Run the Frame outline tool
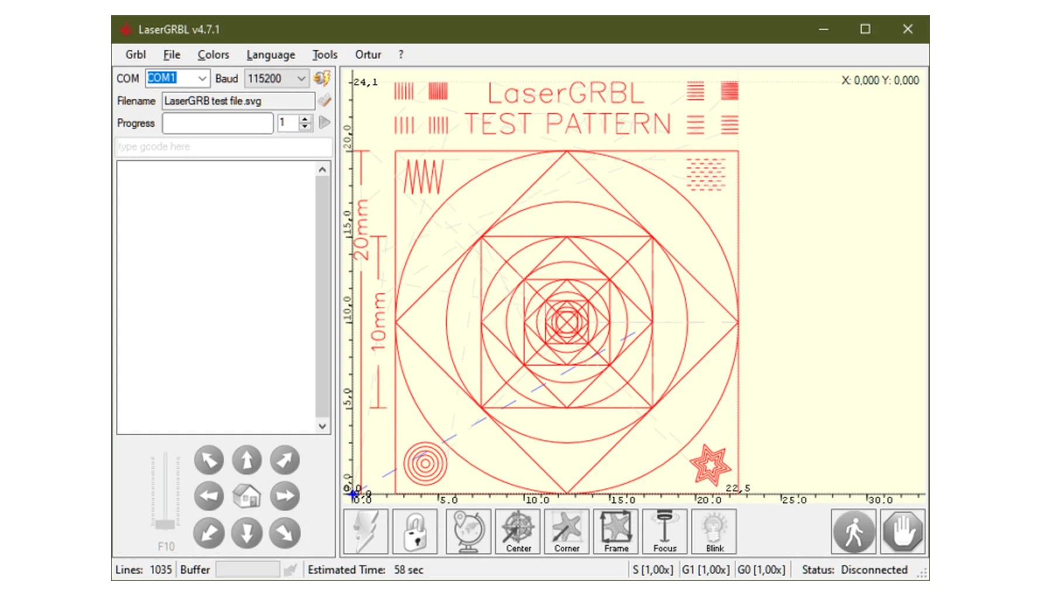 point(616,531)
